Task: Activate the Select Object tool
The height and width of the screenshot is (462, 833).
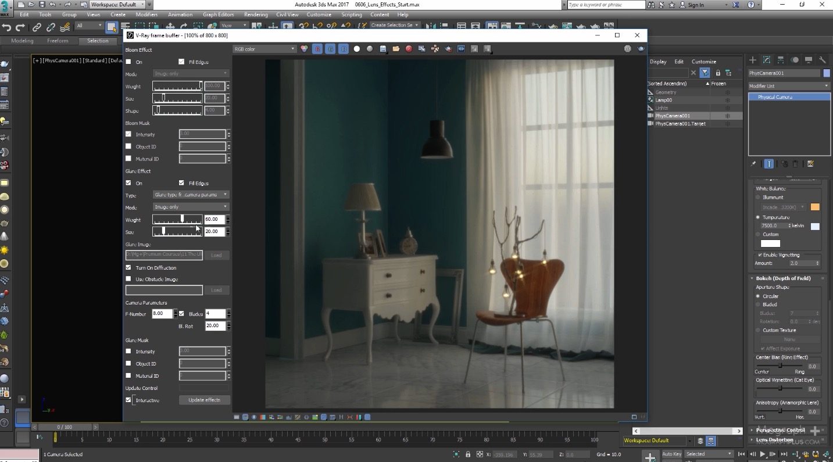Action: pos(112,26)
